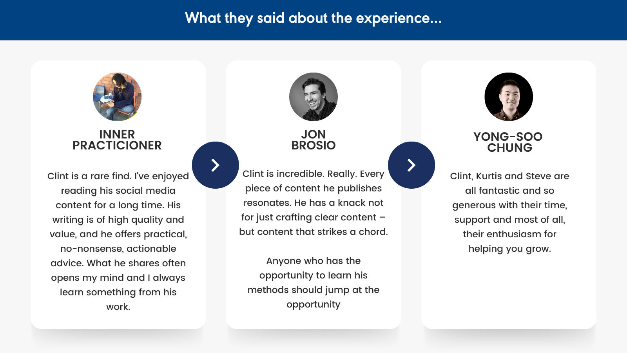Click the "generous with their time," line
The width and height of the screenshot is (627, 353).
[509, 206]
